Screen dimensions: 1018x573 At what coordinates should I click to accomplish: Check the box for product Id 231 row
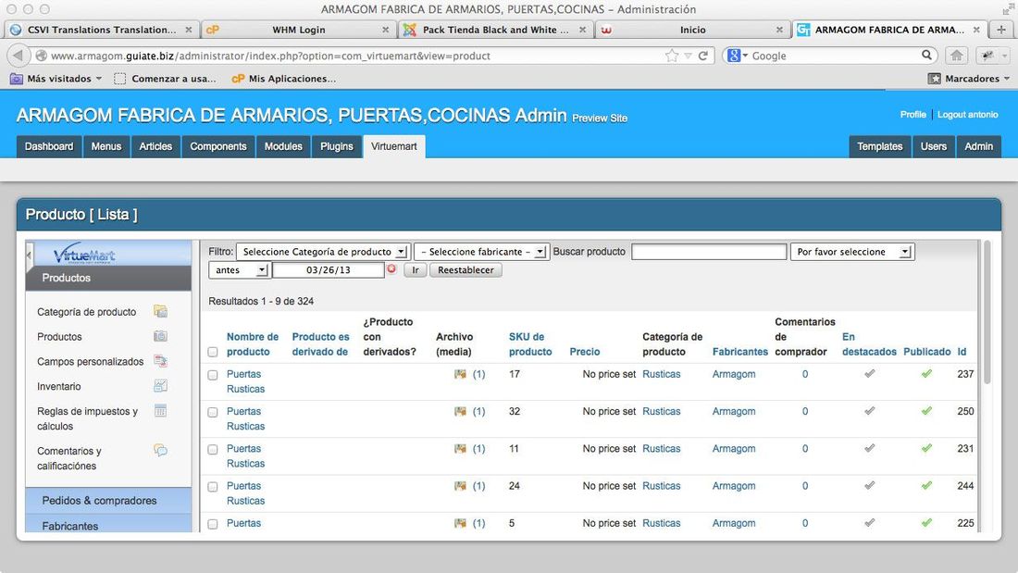[212, 450]
